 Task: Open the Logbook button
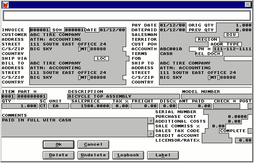point(128,155)
